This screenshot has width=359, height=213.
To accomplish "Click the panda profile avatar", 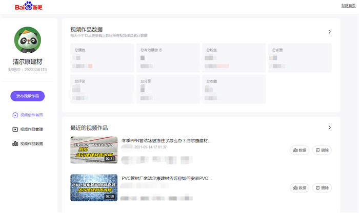I will pyautogui.click(x=27, y=40).
